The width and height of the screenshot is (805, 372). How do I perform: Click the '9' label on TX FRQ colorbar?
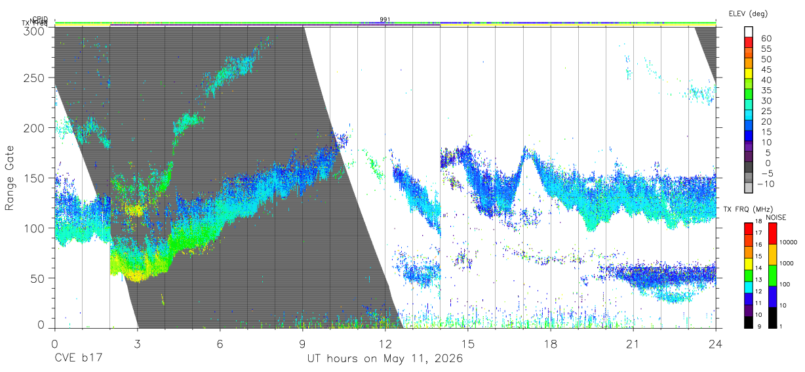coord(759,327)
